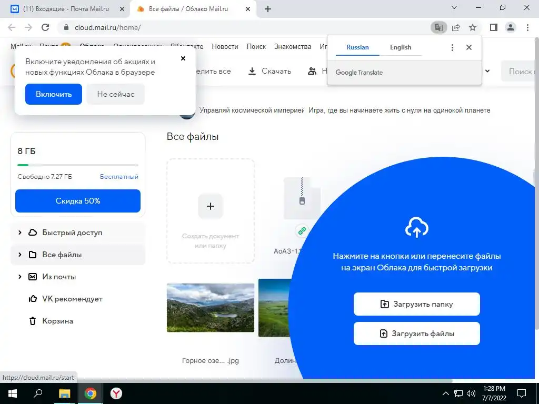Click the Включить notifications button
Image resolution: width=539 pixels, height=404 pixels.
[x=54, y=94]
